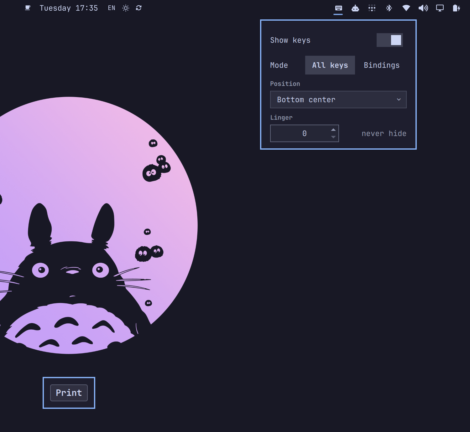
Task: Click the 'Linger' label
Action: pos(281,117)
